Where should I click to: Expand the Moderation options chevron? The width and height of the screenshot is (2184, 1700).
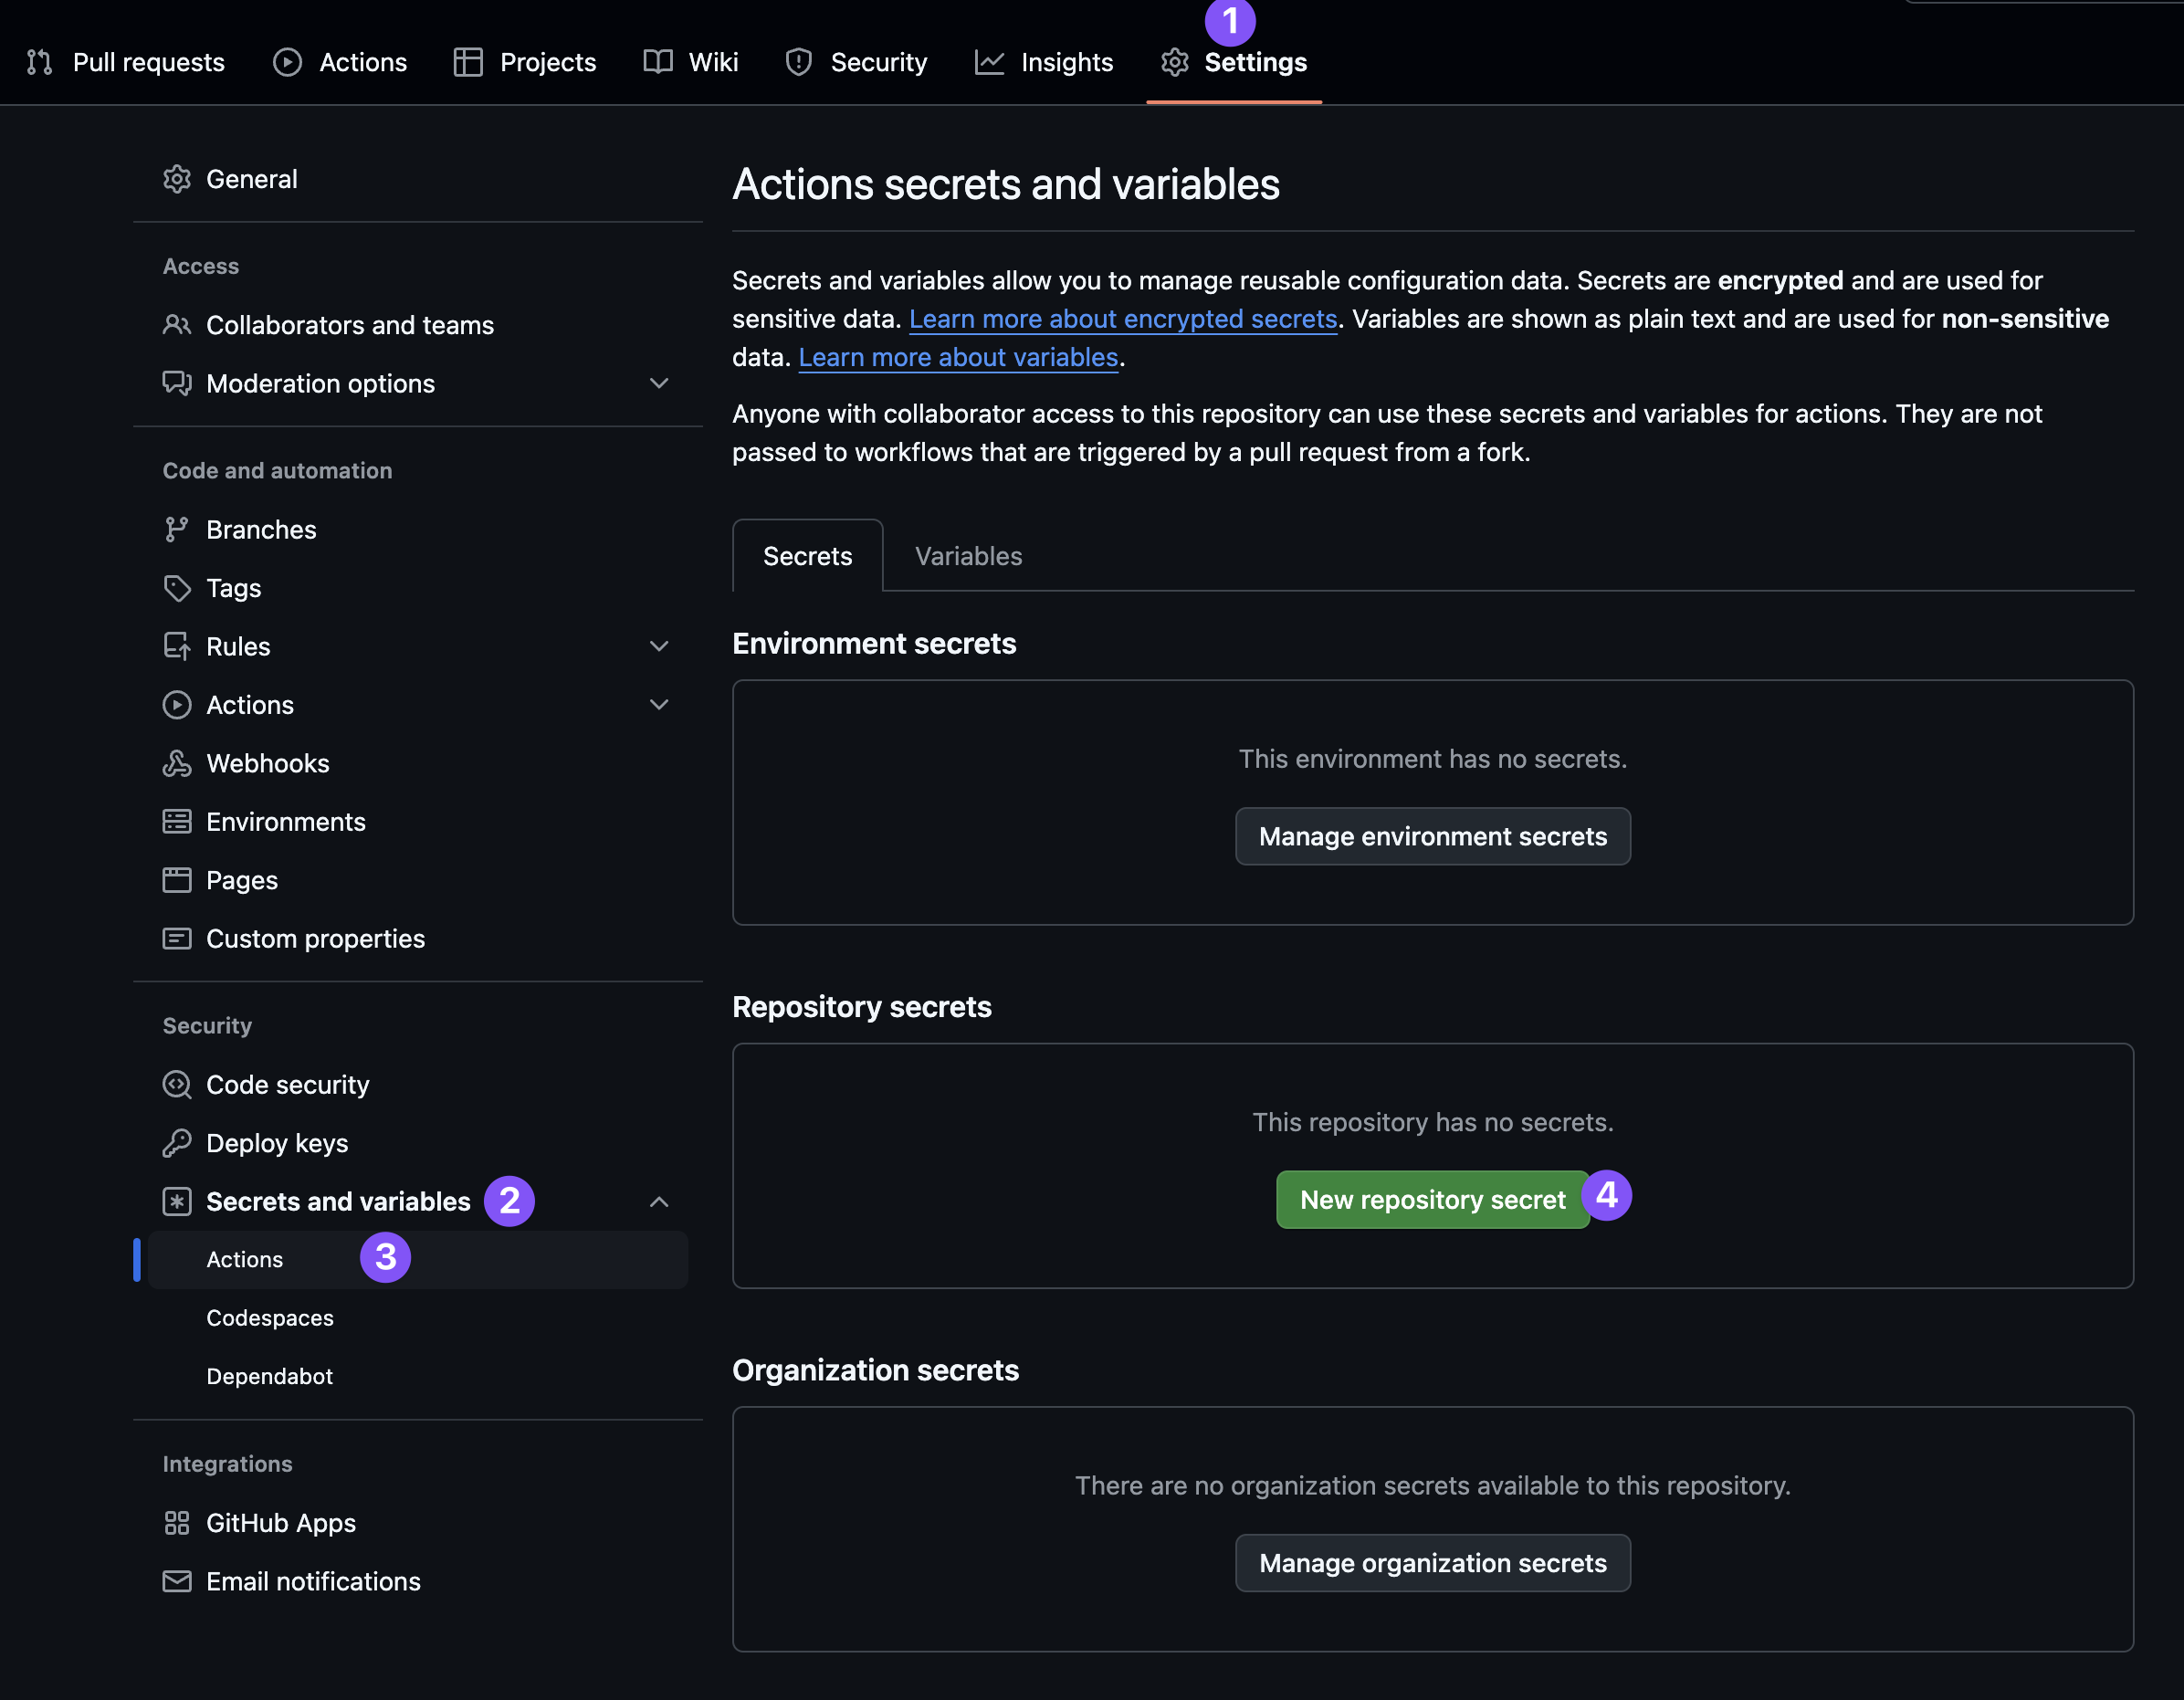[659, 384]
